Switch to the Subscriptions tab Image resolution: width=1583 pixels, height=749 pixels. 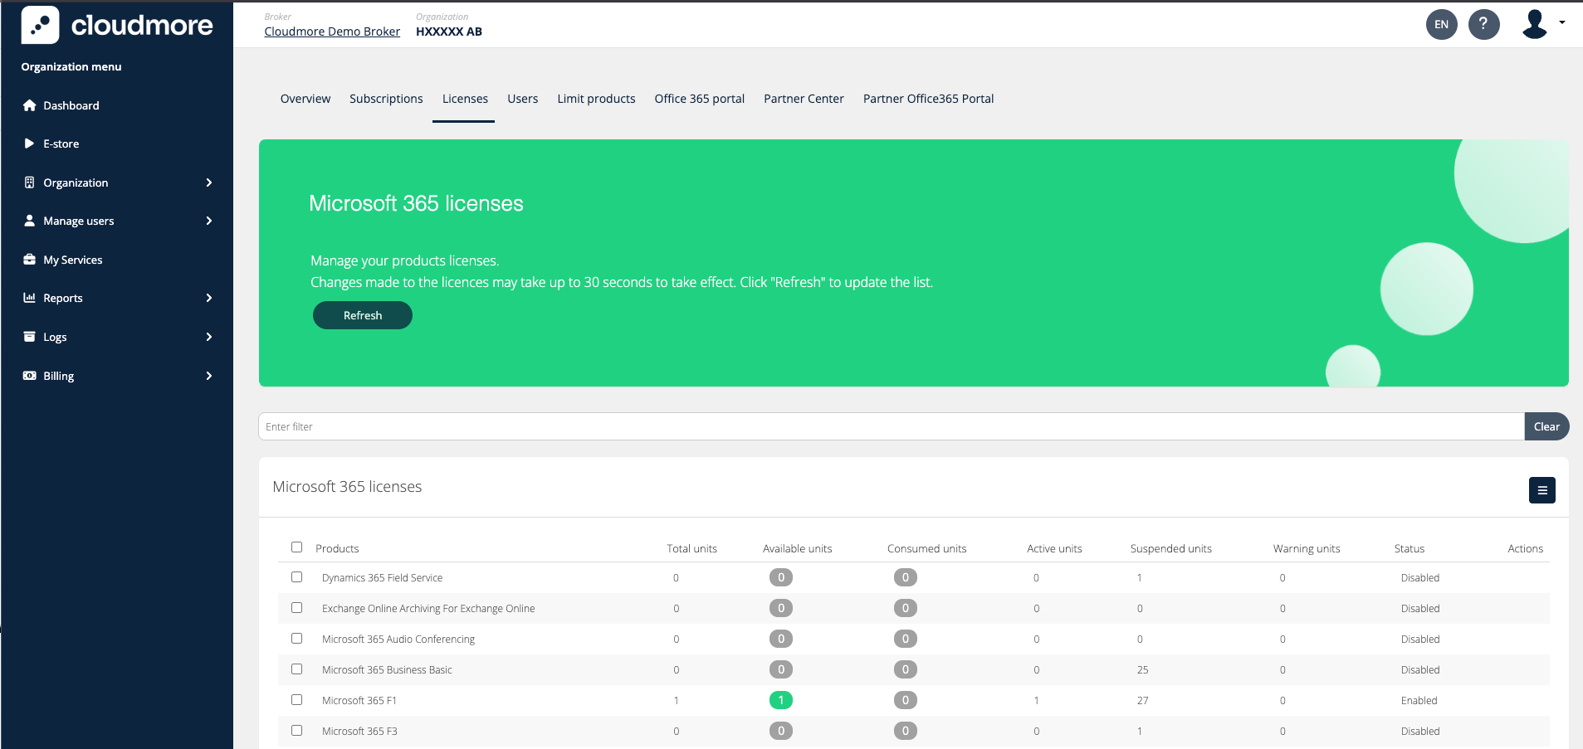[385, 99]
